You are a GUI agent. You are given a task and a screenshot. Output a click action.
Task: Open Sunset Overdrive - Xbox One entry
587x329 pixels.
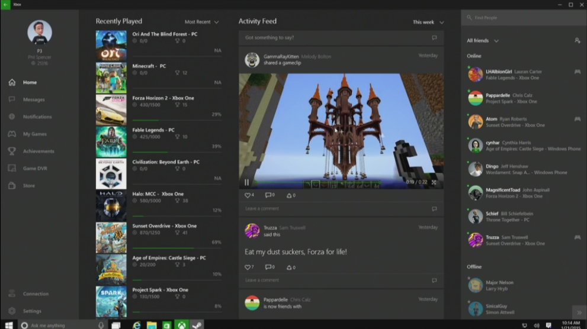159,237
